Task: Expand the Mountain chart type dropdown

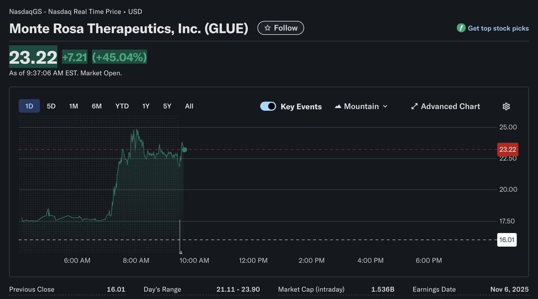Action: (385, 107)
